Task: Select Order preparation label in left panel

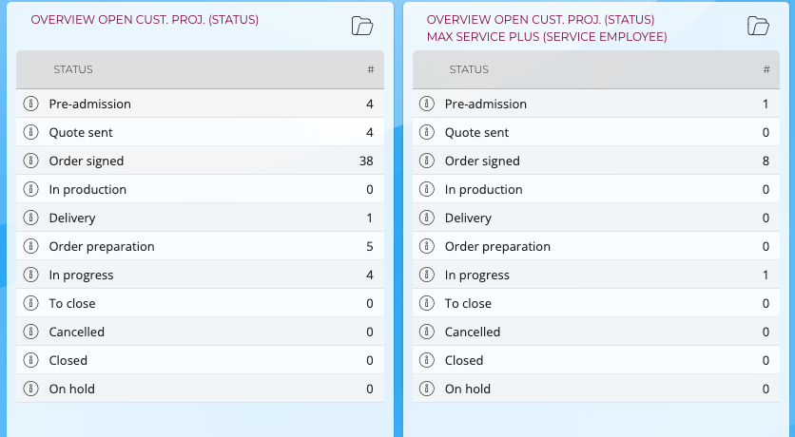Action: tap(102, 247)
